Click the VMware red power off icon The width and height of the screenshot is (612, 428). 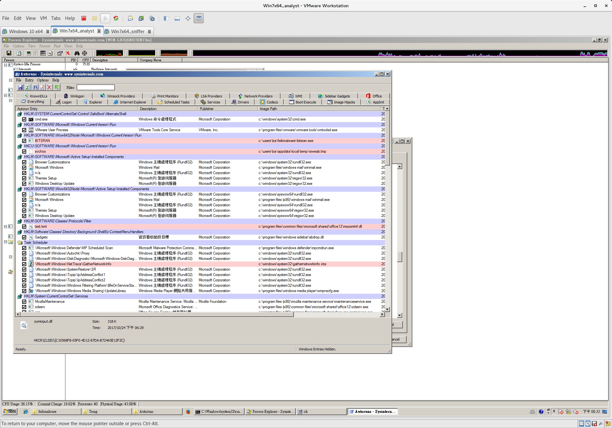(x=84, y=18)
